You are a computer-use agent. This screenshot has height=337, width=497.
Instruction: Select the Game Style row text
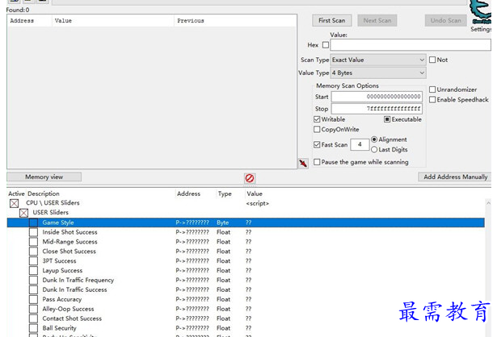(58, 223)
